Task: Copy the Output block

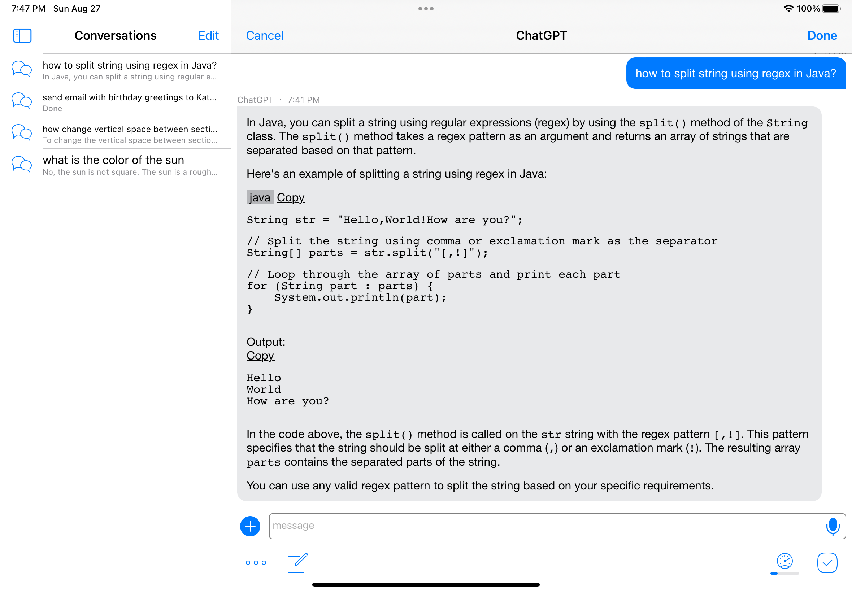Action: point(260,355)
